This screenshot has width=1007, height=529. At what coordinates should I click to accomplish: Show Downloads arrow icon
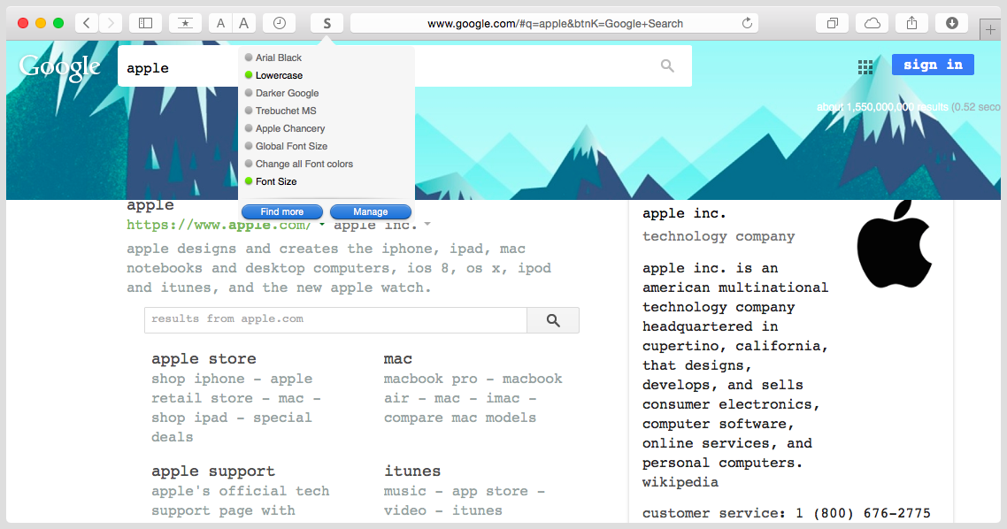952,23
